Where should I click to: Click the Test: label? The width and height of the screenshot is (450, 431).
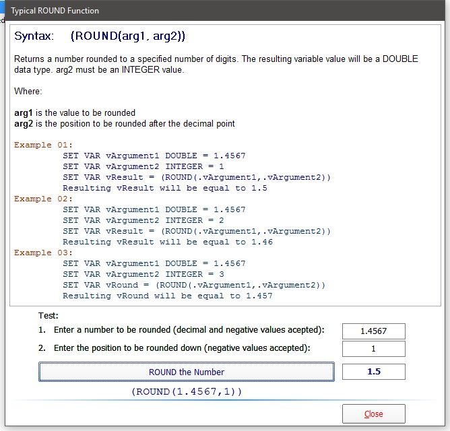[x=49, y=315]
